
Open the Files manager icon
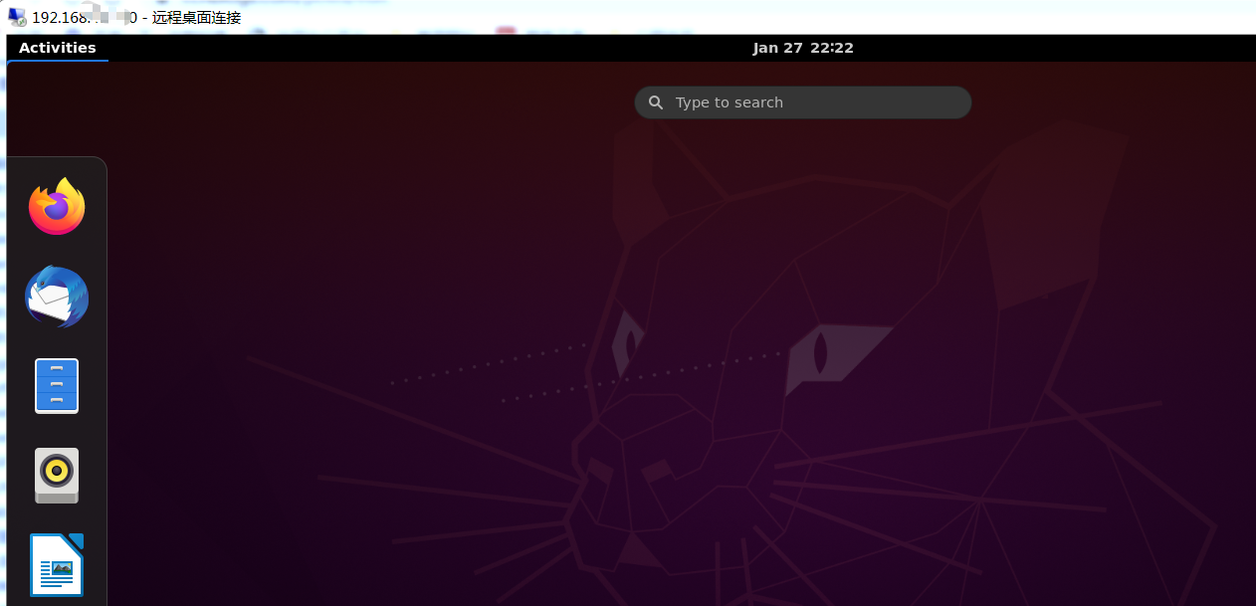point(57,386)
